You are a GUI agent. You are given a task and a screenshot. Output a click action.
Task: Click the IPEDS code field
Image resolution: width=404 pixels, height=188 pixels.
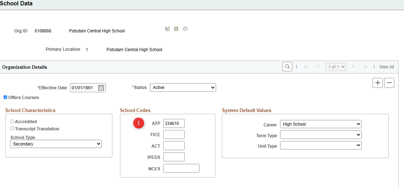(x=174, y=157)
